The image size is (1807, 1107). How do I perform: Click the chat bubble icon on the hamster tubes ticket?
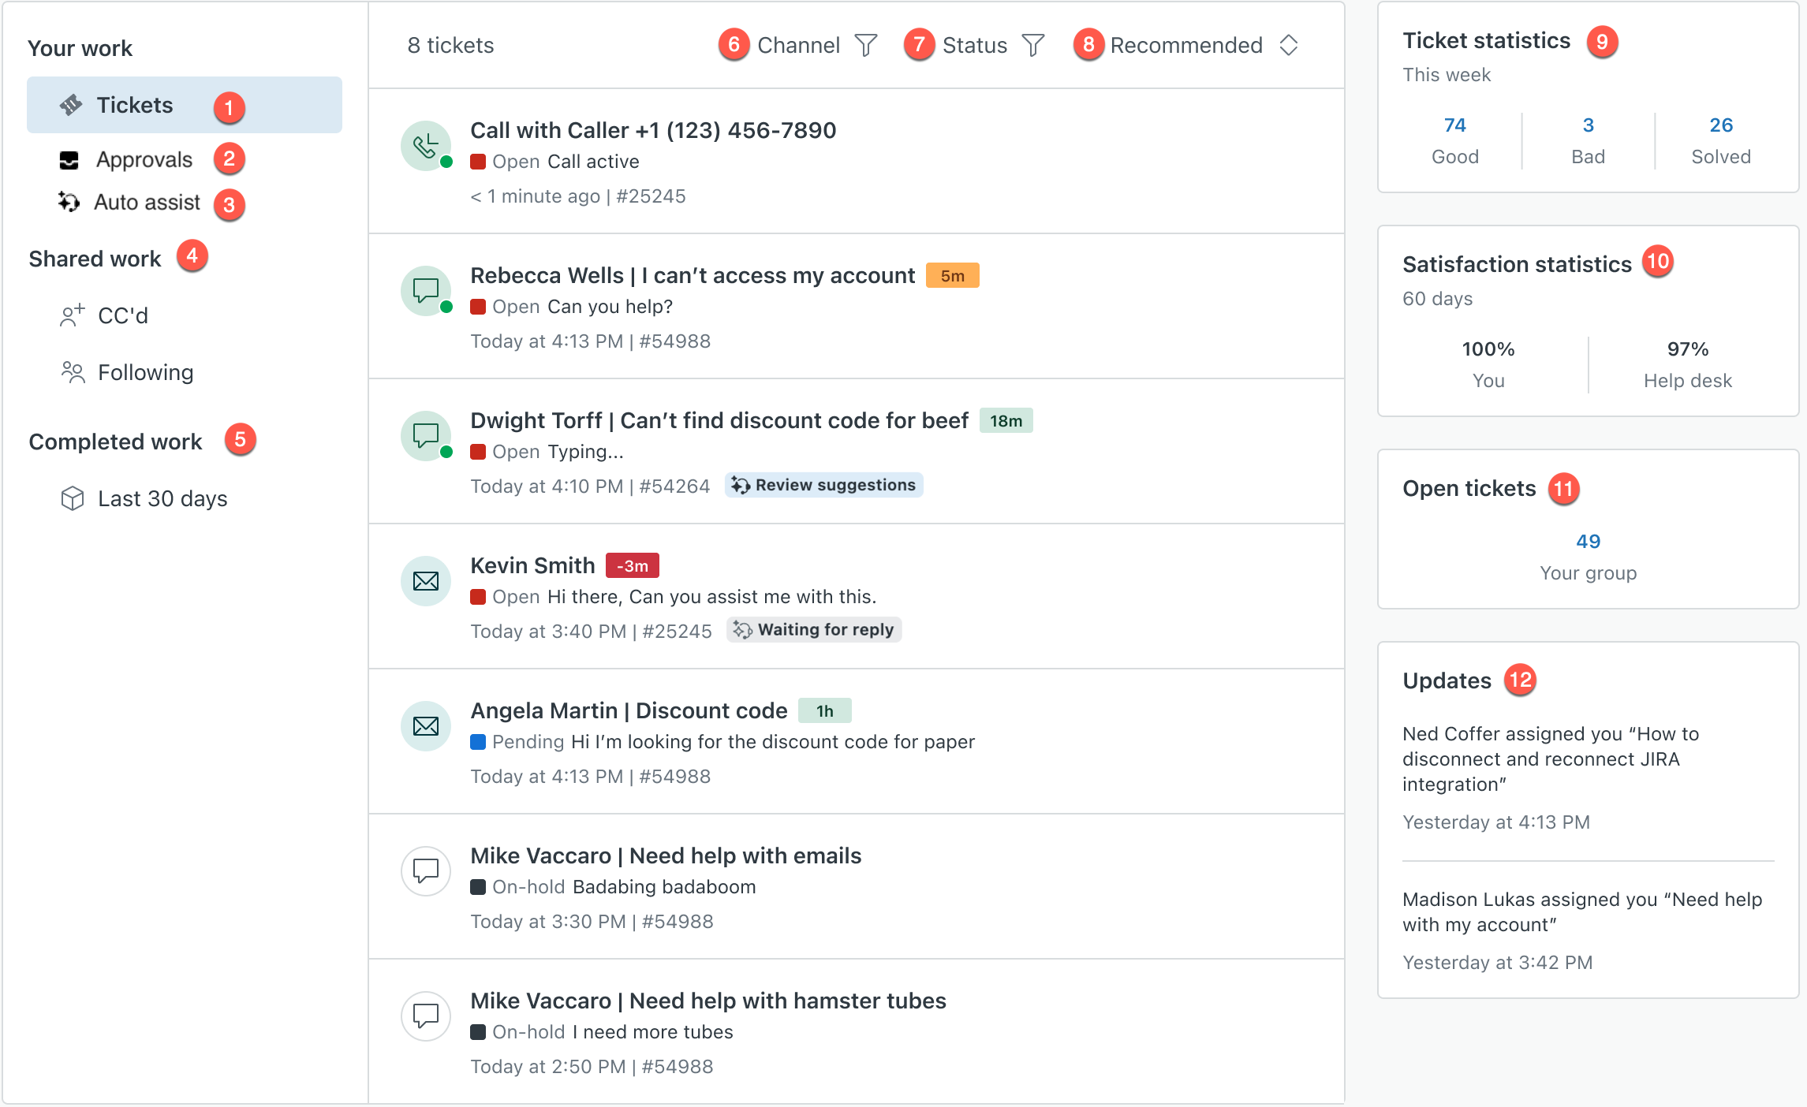(426, 1016)
